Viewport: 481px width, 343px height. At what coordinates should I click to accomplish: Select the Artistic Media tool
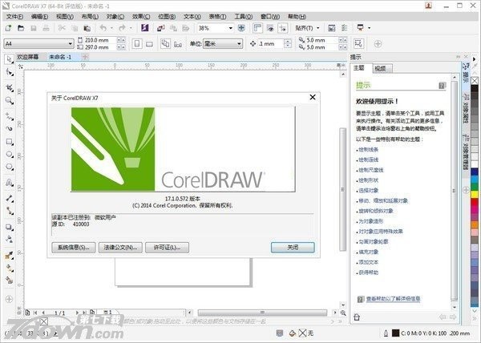point(9,128)
